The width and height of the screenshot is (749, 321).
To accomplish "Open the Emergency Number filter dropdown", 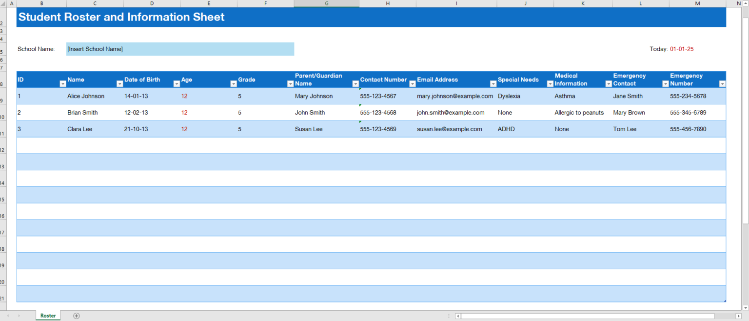I will (722, 84).
